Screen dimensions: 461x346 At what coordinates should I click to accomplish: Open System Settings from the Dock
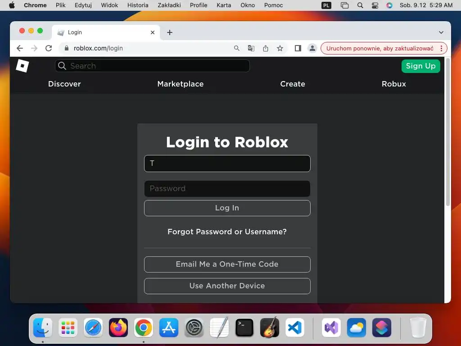pyautogui.click(x=194, y=328)
